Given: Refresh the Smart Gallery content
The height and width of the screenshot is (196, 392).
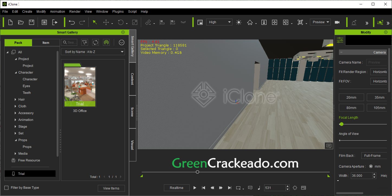Looking at the screenshot, I should [95, 42].
